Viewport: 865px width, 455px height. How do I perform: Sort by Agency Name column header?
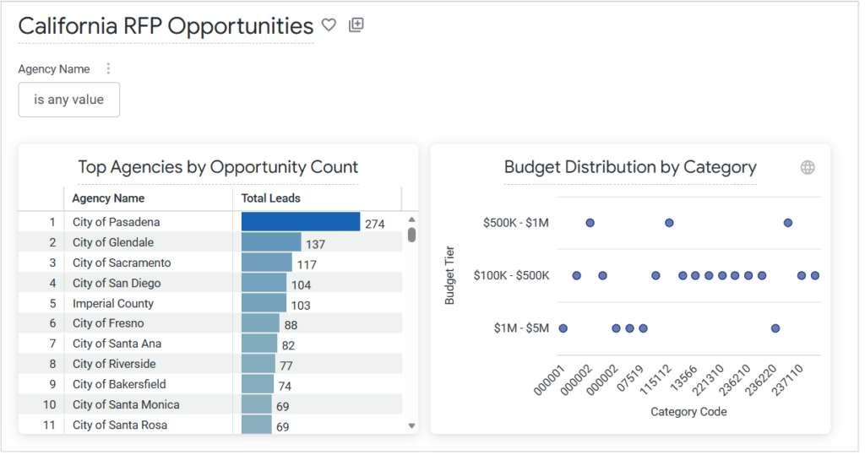point(108,198)
